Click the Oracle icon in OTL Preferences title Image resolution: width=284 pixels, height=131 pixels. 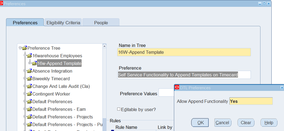point(177,88)
